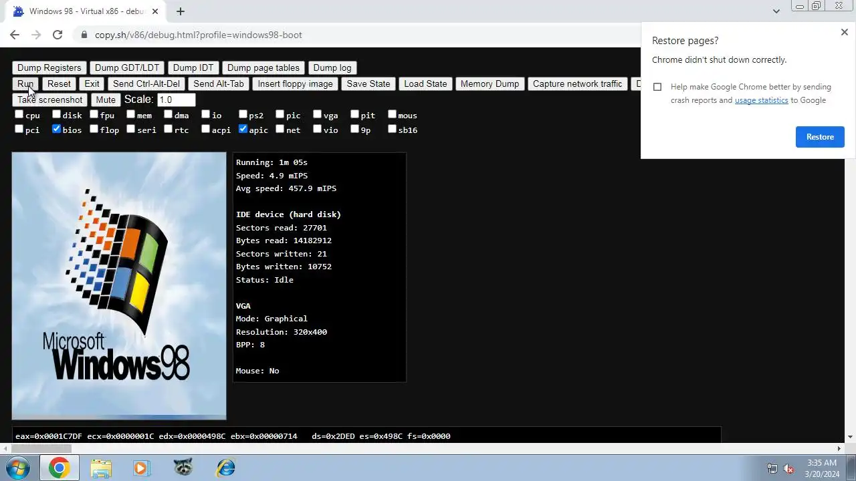Enable the fpu log checkbox

pos(94,114)
